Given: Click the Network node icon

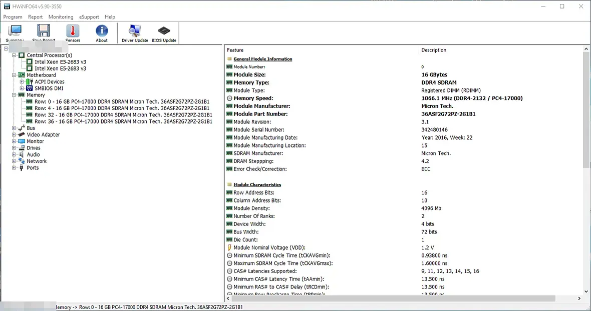Looking at the screenshot, I should [x=22, y=161].
